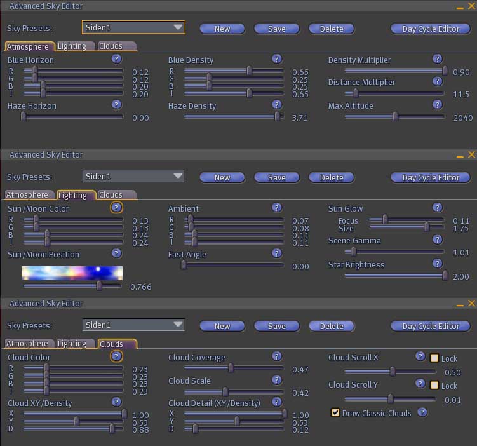Switch to Lighting tab in top window
Image resolution: width=477 pixels, height=446 pixels.
pyautogui.click(x=75, y=46)
